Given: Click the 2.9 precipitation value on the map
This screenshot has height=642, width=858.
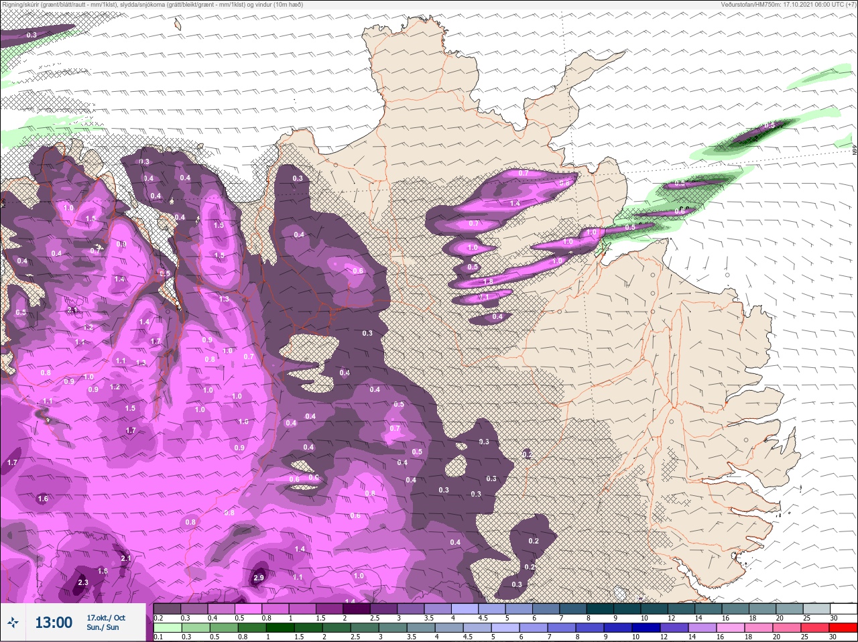Looking at the screenshot, I should coord(259,578).
